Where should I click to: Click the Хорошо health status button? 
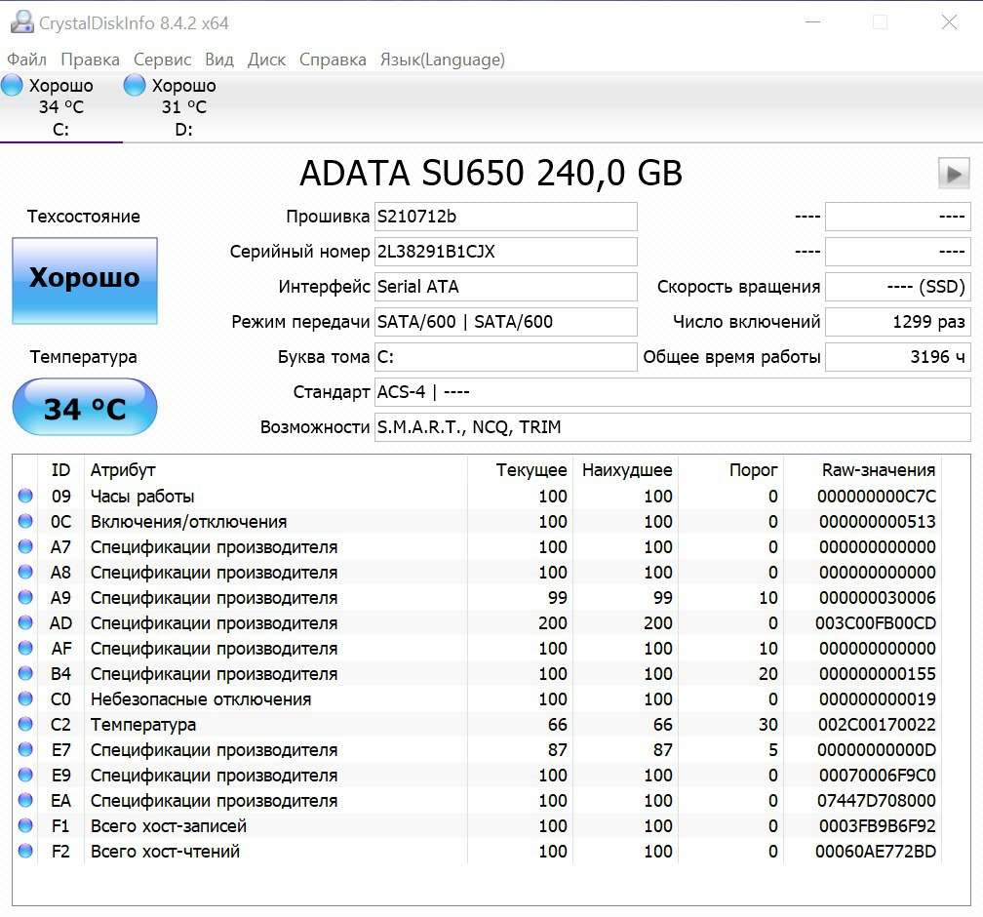84,280
